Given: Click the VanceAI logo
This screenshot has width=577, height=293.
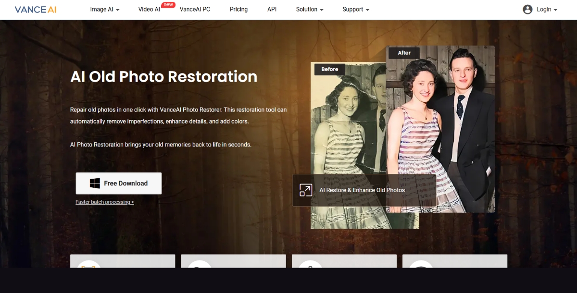Looking at the screenshot, I should [36, 10].
